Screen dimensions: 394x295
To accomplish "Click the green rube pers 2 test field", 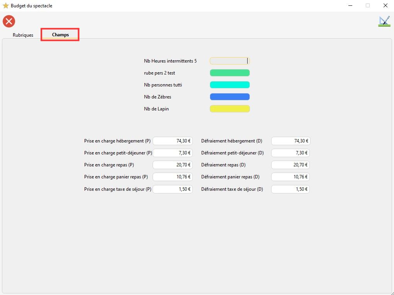I will tap(229, 73).
